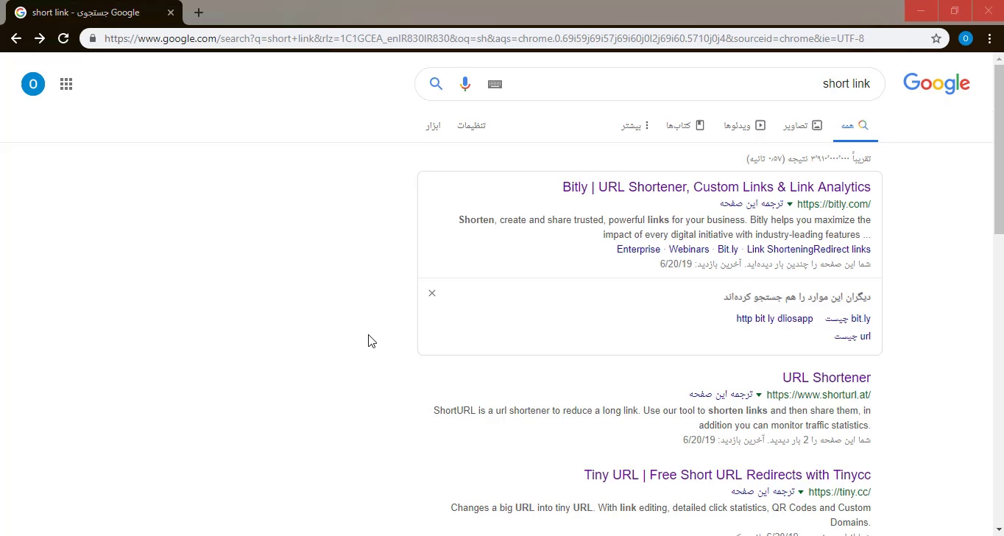Open the 'URL Shortener' shorturl.at result
This screenshot has width=1004, height=536.
[827, 378]
